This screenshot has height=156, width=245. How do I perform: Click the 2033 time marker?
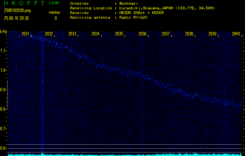click(x=72, y=34)
